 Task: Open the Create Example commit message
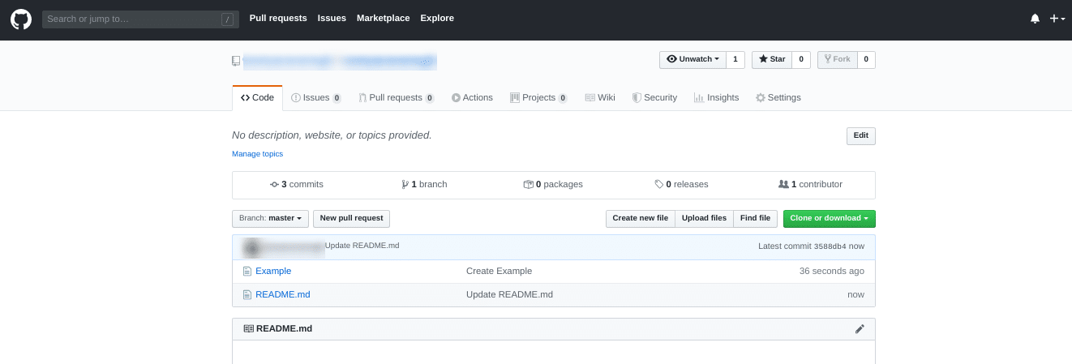coord(500,272)
